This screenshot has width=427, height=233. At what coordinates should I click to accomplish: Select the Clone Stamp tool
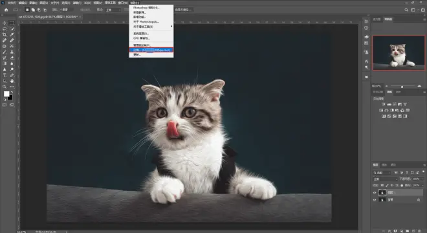(12, 52)
